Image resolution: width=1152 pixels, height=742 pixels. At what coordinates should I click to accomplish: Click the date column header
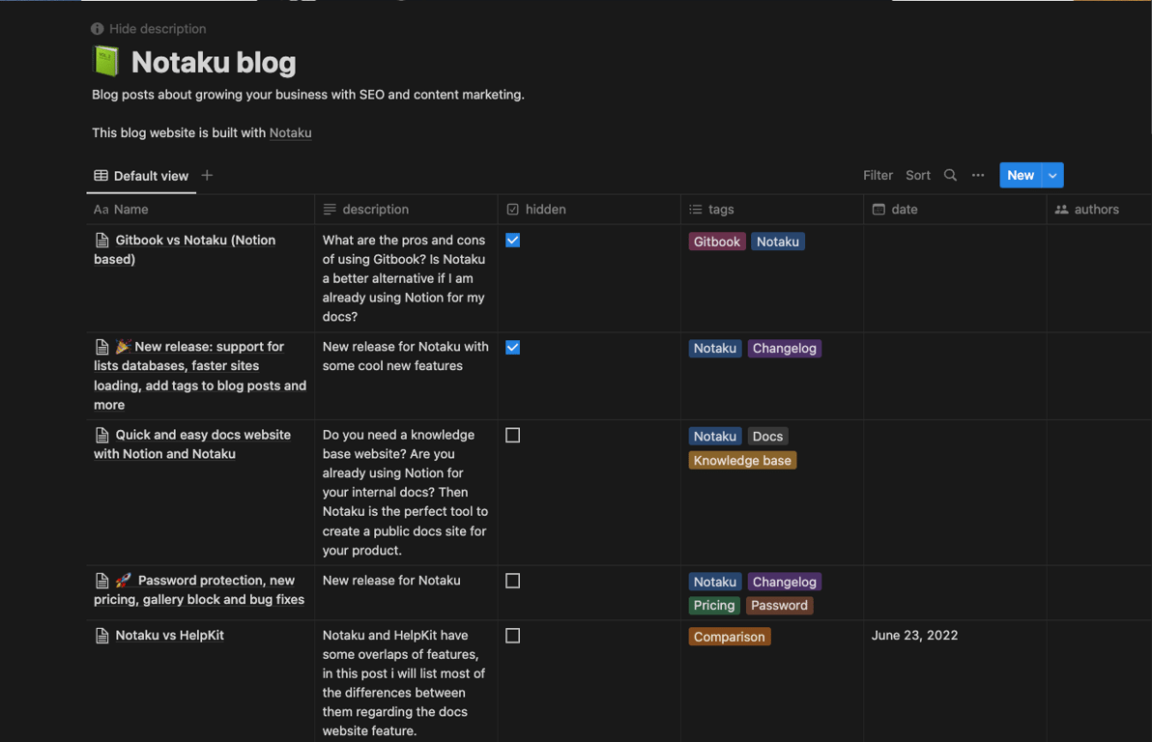[x=955, y=210]
